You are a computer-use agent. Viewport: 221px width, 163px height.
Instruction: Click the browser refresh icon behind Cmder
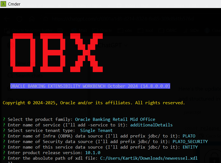tap(19, 19)
